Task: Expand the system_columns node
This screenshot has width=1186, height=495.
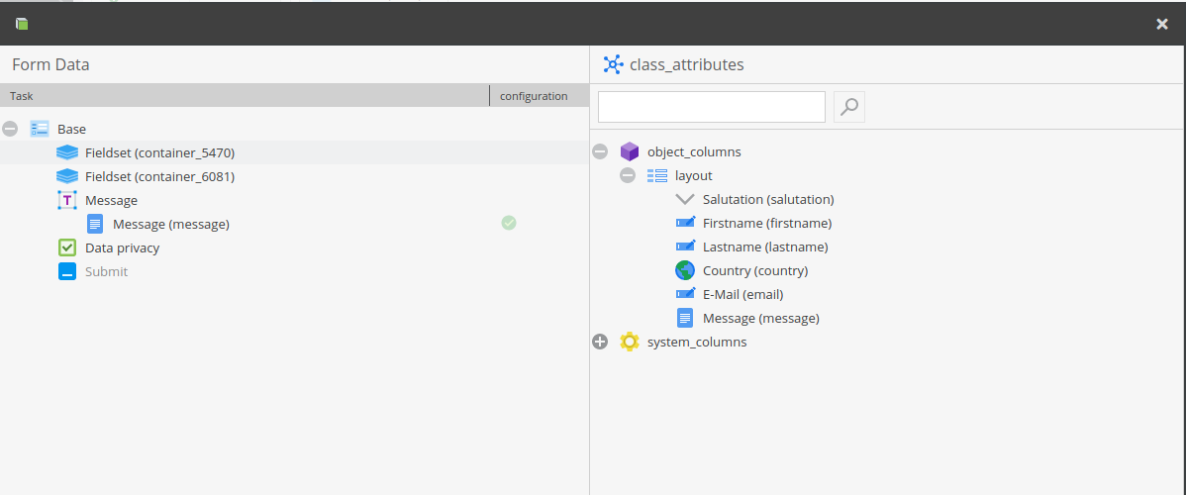Action: tap(600, 343)
